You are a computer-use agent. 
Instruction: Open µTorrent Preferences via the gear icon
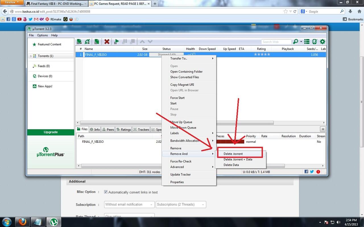[322, 41]
